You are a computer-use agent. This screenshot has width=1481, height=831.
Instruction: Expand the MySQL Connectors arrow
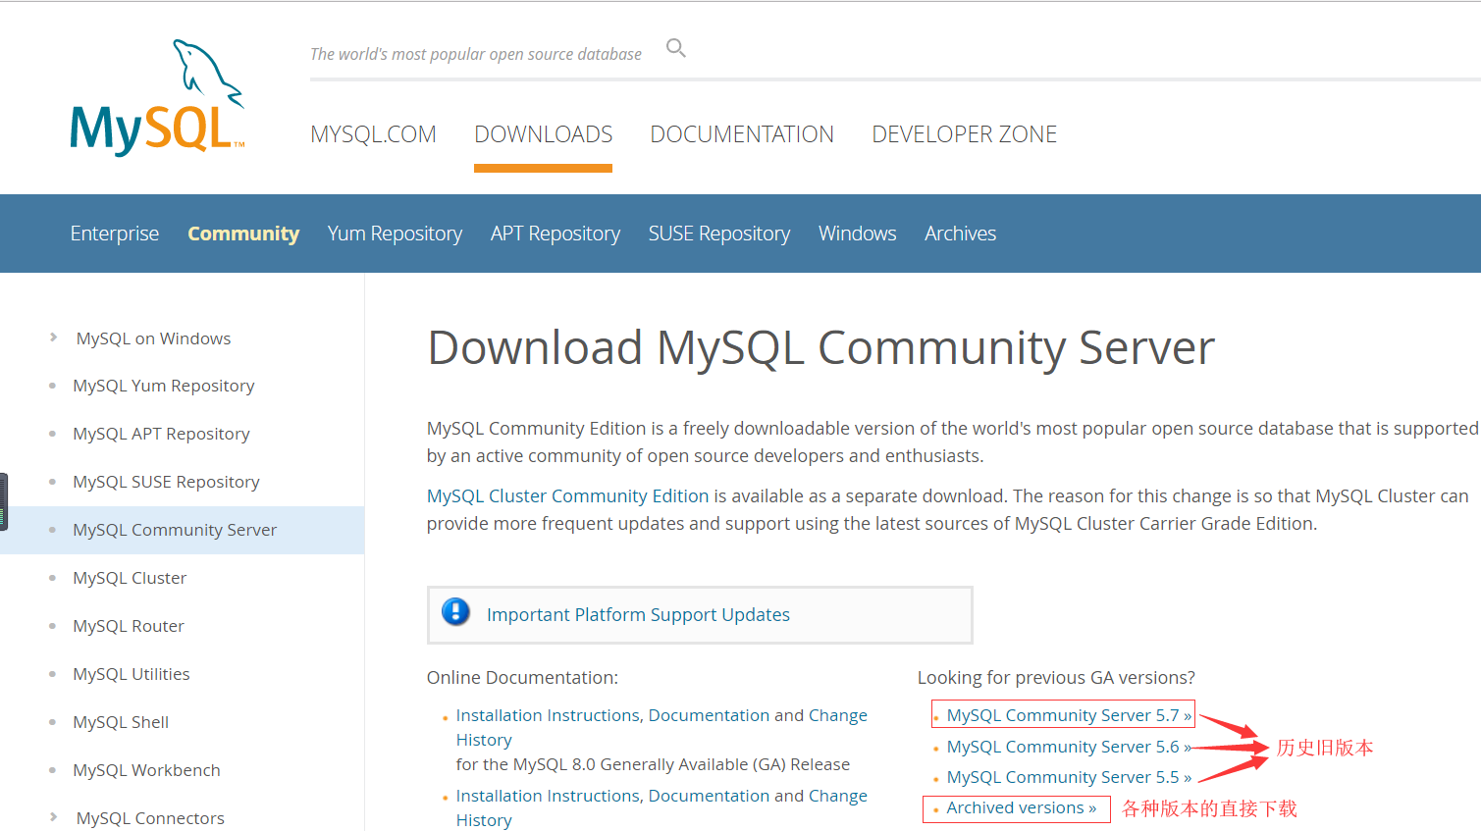point(53,816)
